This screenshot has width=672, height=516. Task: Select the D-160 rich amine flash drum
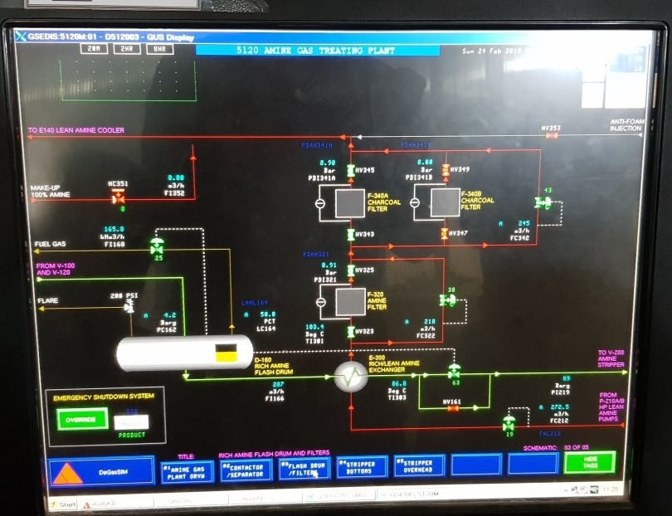(184, 353)
